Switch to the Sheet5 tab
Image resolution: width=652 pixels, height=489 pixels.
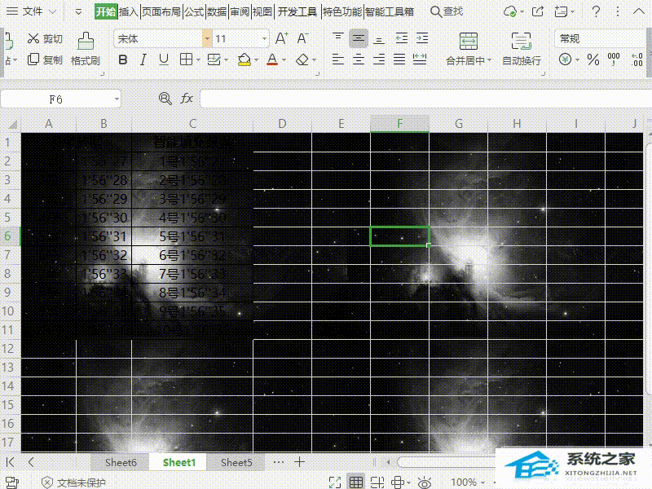(236, 462)
